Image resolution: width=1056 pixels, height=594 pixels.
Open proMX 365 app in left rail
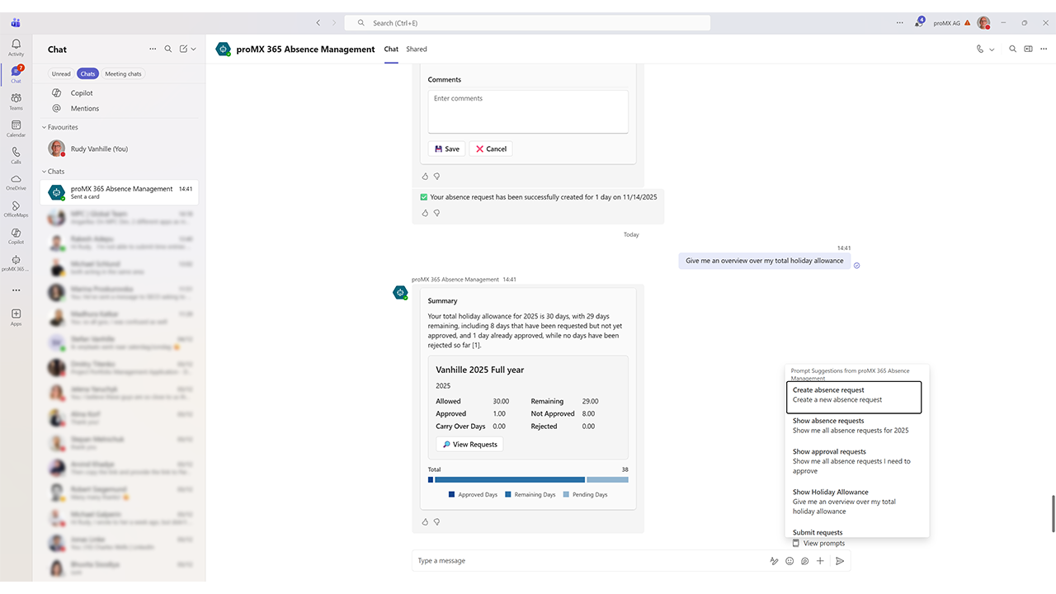click(x=16, y=262)
